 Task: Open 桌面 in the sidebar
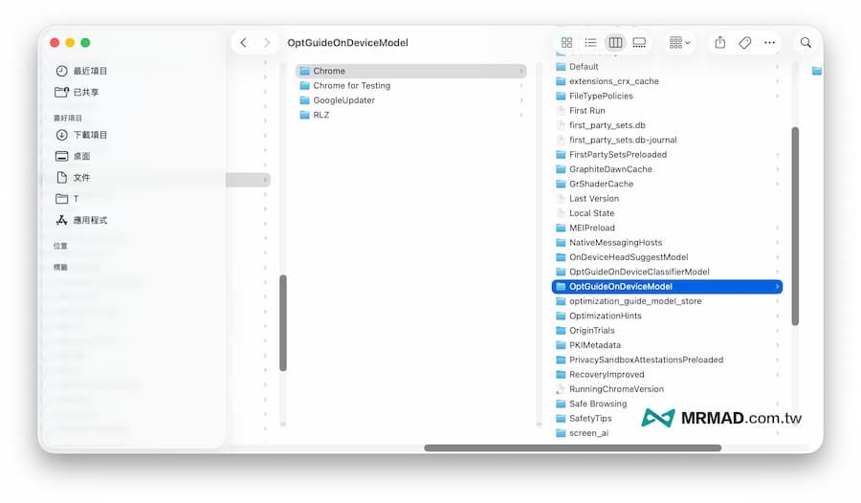73,156
